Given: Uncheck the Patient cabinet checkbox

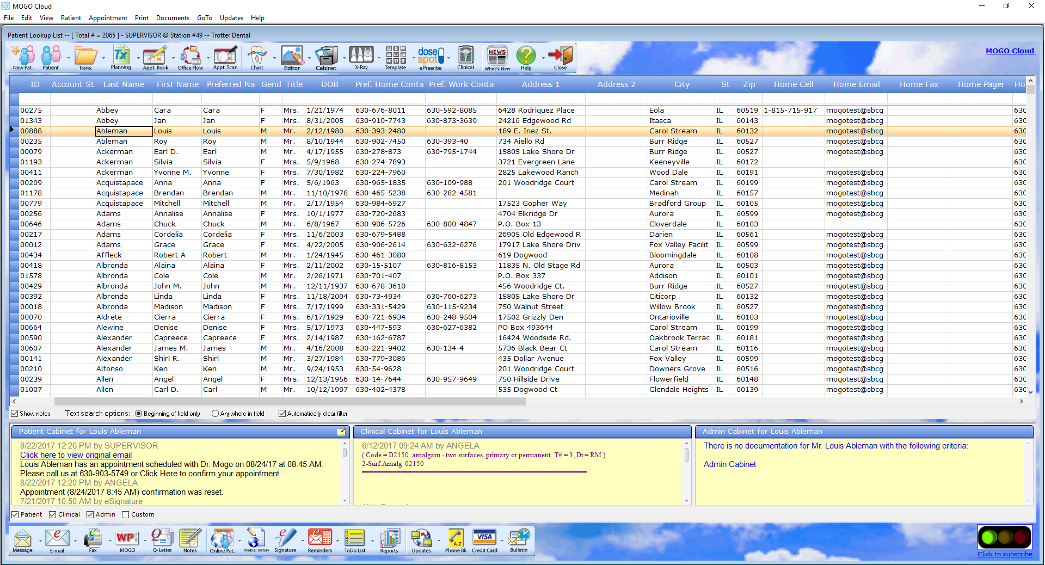Looking at the screenshot, I should (x=15, y=514).
